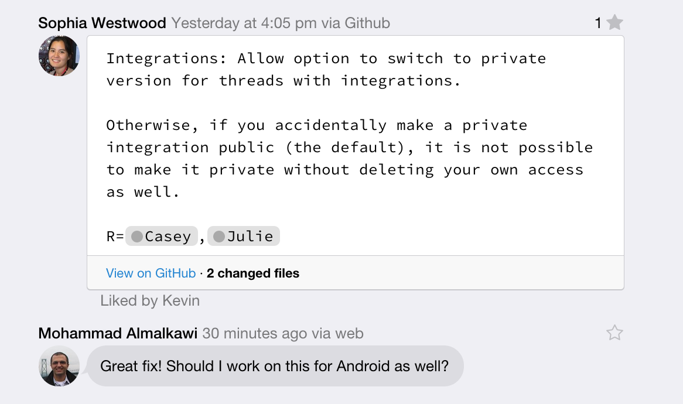Select the Great fix message bubble
Screen dimensions: 683x404
coord(275,367)
